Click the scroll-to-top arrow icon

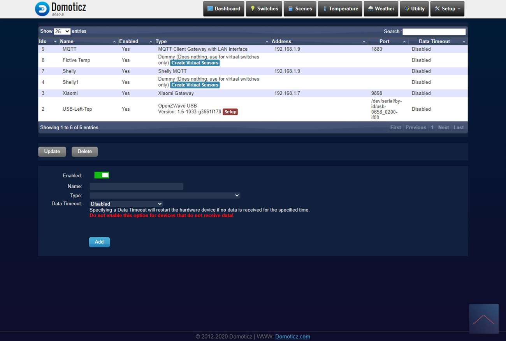pos(483,319)
